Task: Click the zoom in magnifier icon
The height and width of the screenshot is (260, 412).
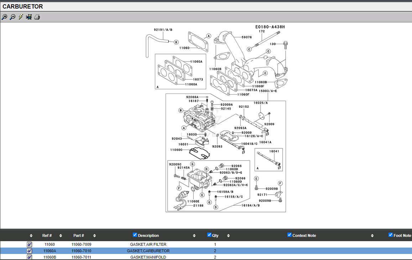Action: pos(4,17)
